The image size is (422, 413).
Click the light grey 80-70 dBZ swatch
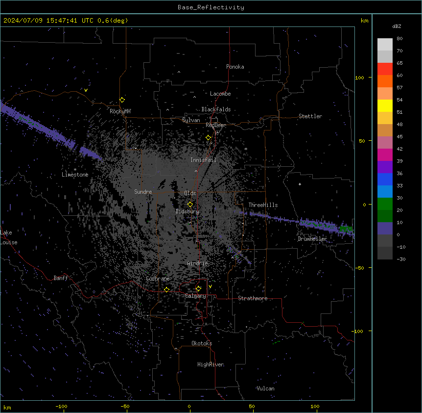(385, 44)
